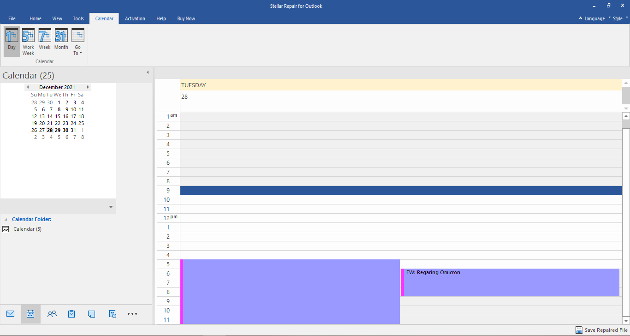Select December 25 in mini calendar

(x=81, y=123)
